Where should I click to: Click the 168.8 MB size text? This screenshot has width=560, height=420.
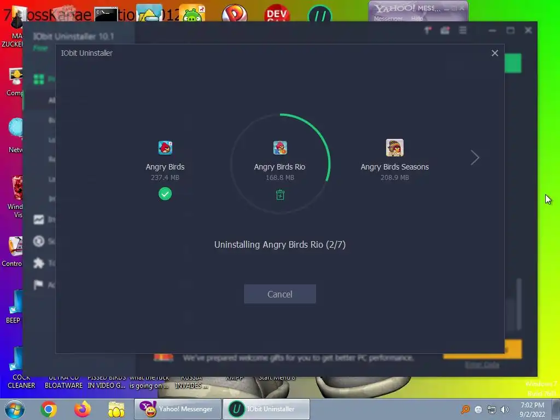280,178
